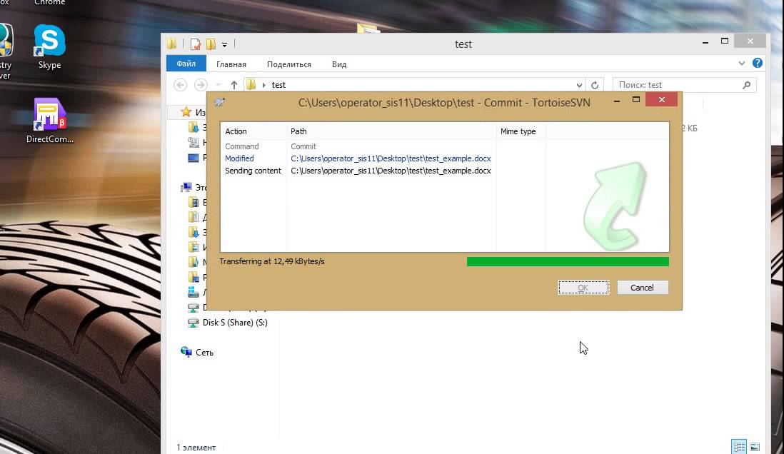The height and width of the screenshot is (454, 784).
Task: Open the recent locations dropdown arrow
Action: pyautogui.click(x=218, y=85)
